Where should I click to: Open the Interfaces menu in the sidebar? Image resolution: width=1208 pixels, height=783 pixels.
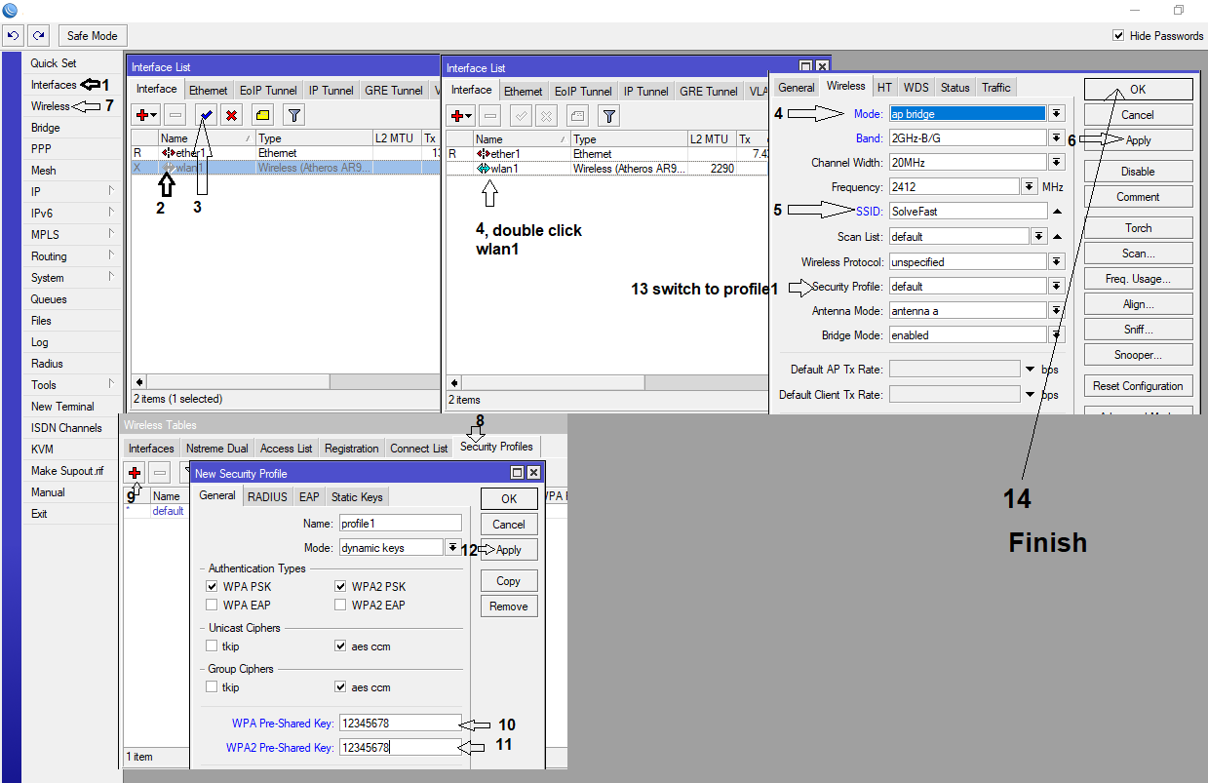[x=54, y=85]
